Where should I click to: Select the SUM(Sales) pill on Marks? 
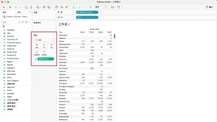46,59
